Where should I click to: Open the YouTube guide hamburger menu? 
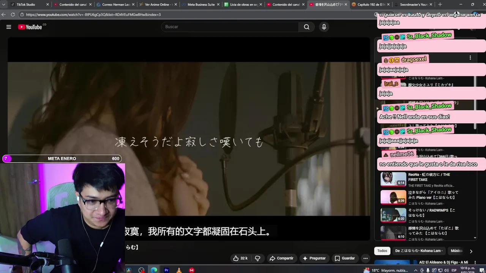tap(9, 27)
